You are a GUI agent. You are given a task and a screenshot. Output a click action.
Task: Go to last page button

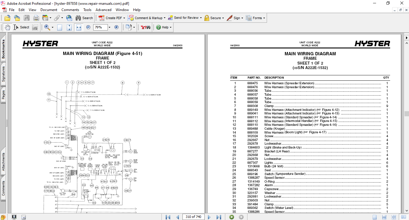219,217
